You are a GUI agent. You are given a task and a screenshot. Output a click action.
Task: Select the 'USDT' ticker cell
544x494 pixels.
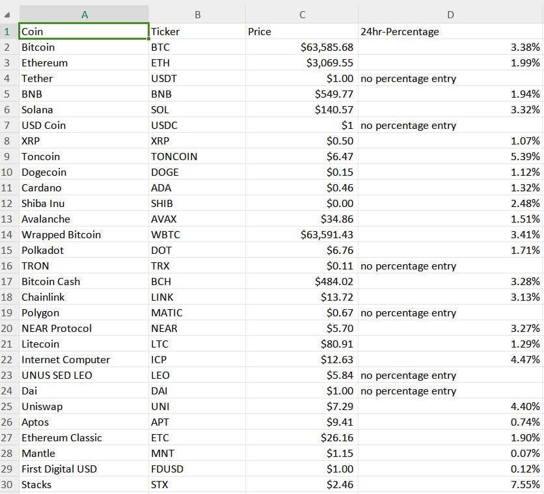pyautogui.click(x=197, y=78)
